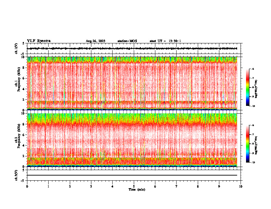Viewport: 271px width, 209px height.
Task: Click the '8' minute tick label
Action: 198,186
